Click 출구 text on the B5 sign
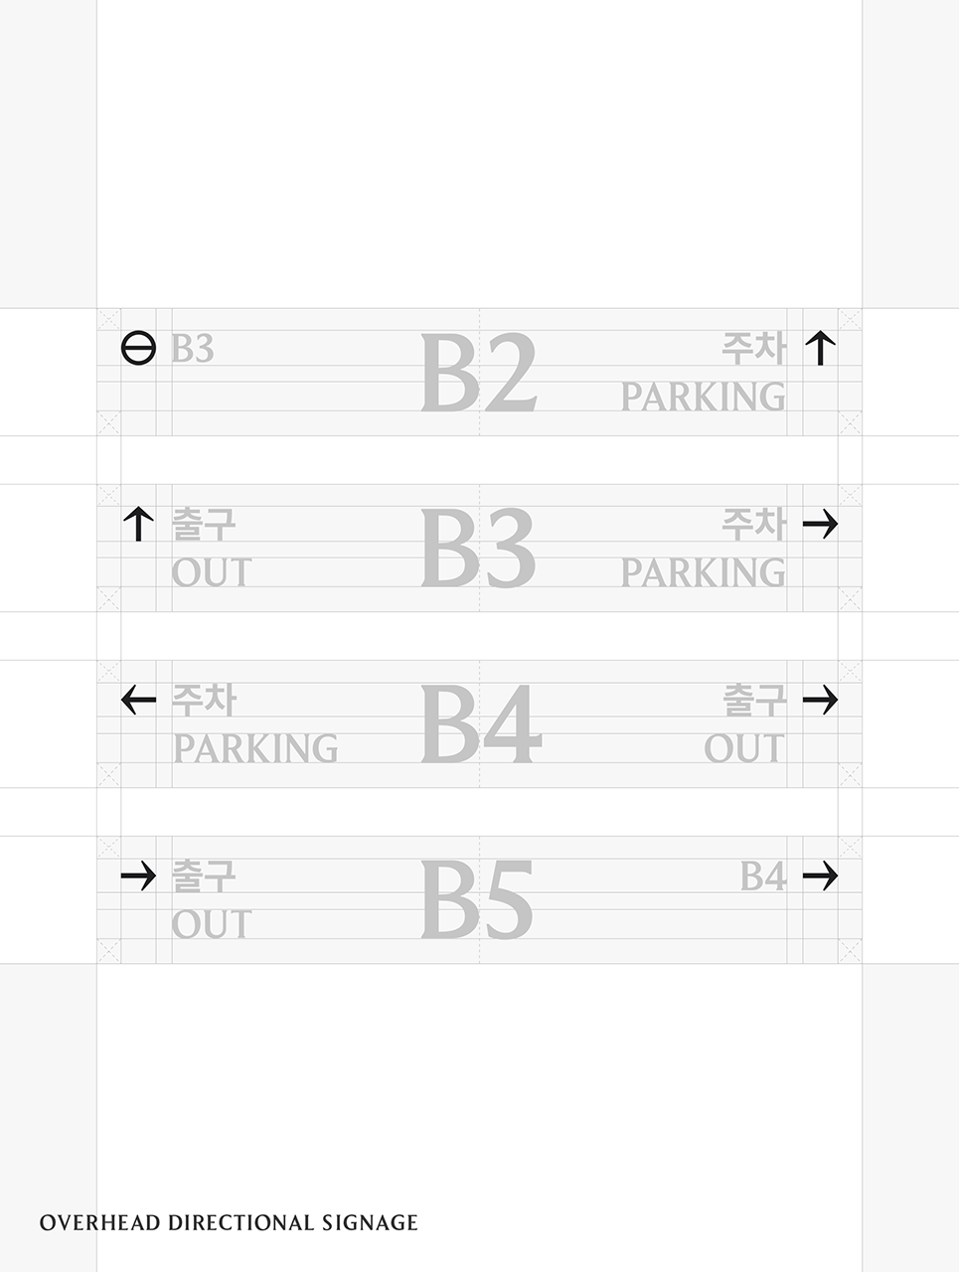This screenshot has width=959, height=1272. click(x=205, y=876)
